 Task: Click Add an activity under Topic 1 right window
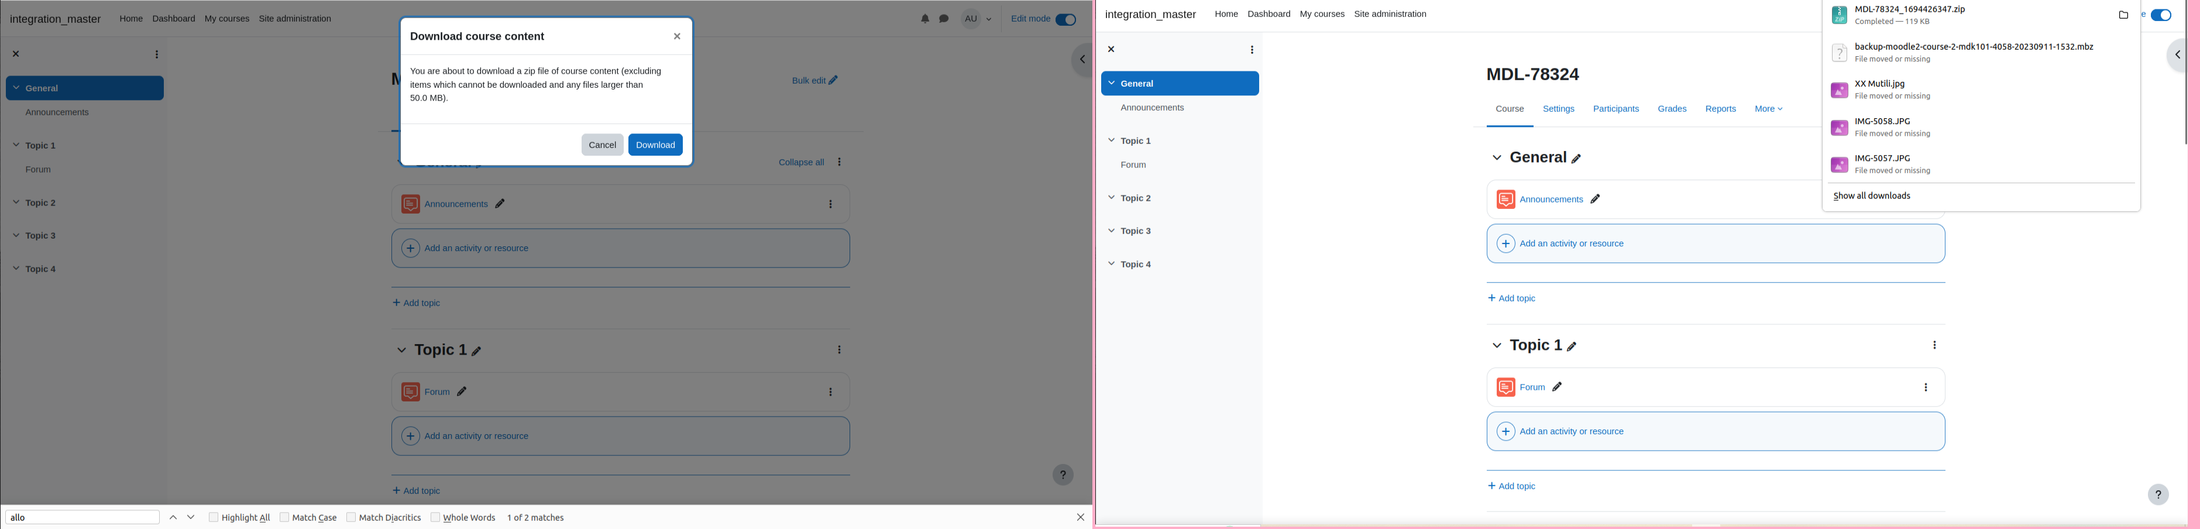(1716, 432)
